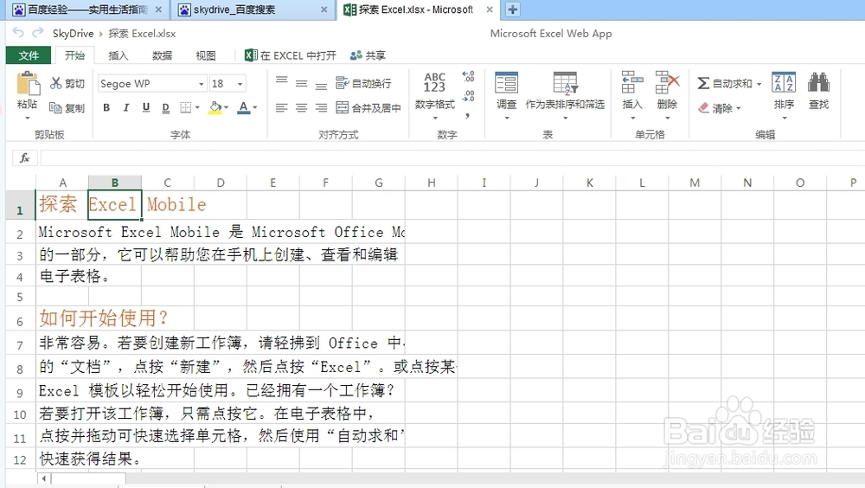865x488 pixels.
Task: Click the Insert cells (插入) icon
Action: coord(632,83)
